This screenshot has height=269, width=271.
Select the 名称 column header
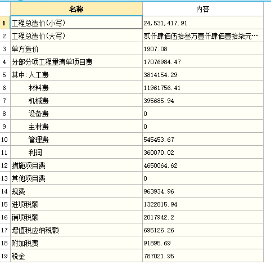click(x=76, y=9)
